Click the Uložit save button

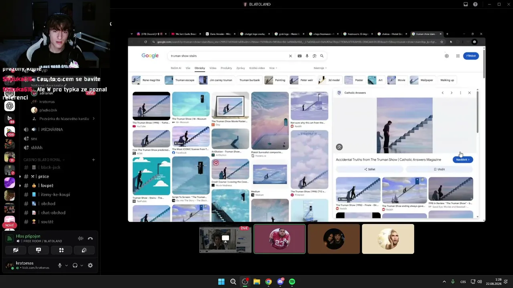439,169
